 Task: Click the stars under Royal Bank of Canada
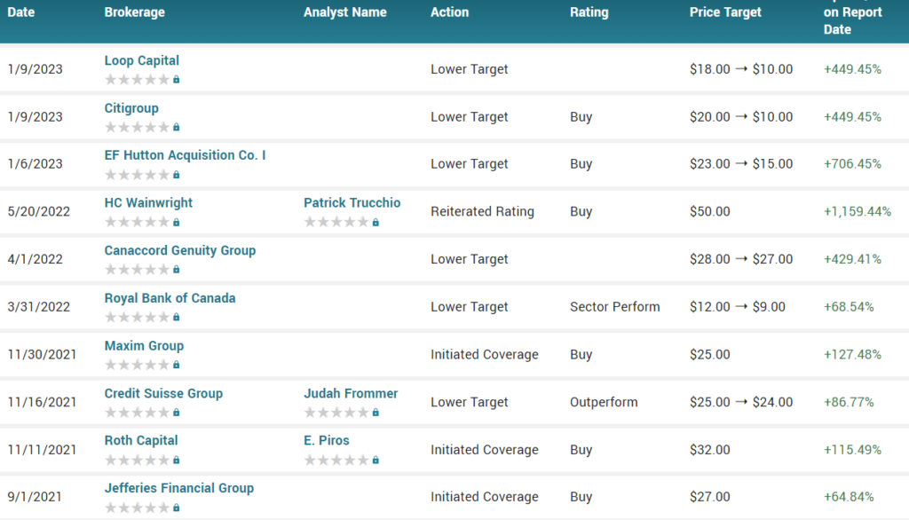tap(137, 317)
